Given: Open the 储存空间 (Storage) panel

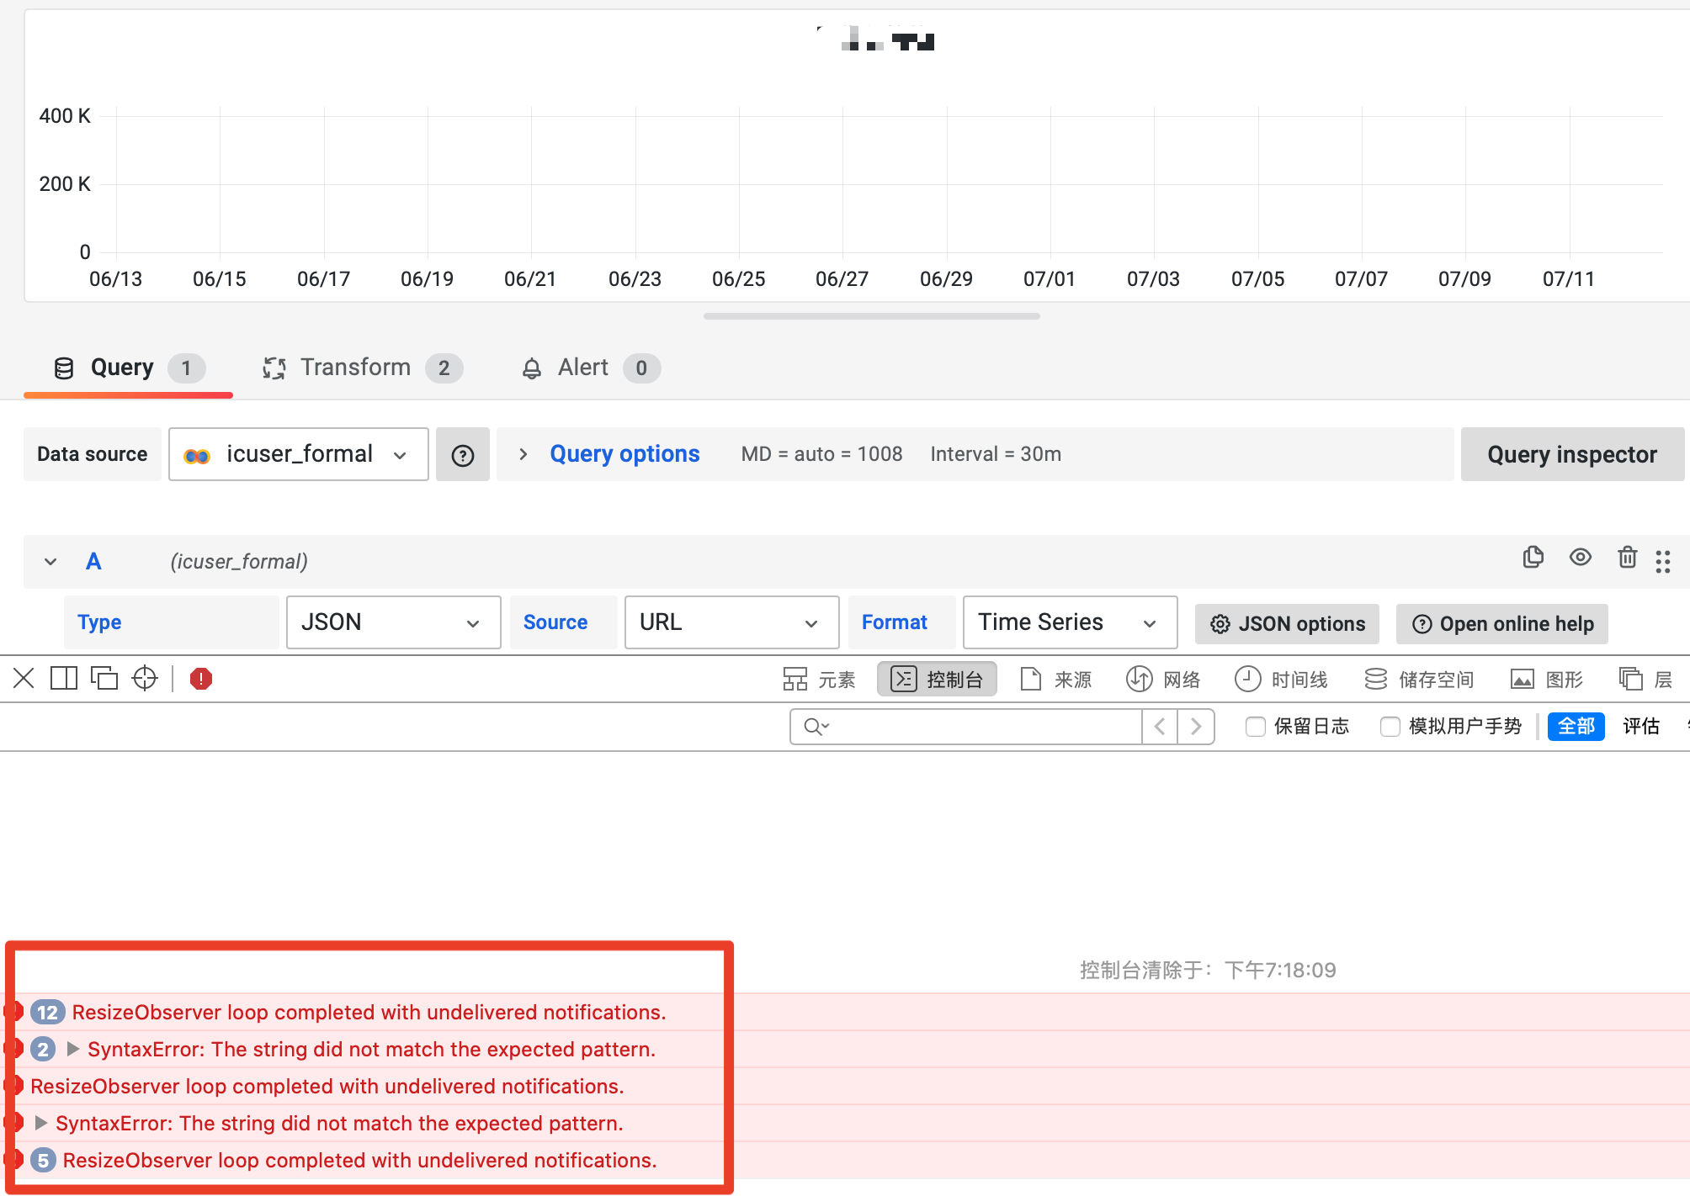Looking at the screenshot, I should click(x=1422, y=678).
